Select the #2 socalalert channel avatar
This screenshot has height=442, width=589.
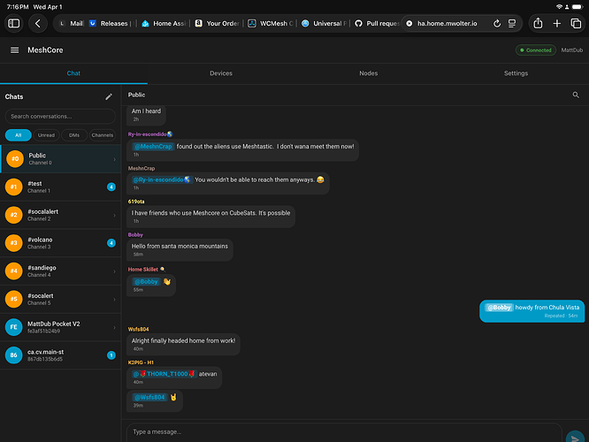pyautogui.click(x=13, y=215)
